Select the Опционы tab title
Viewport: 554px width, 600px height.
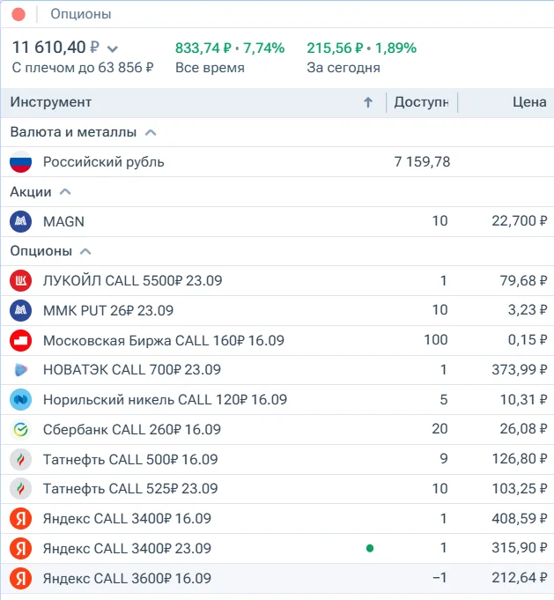click(x=81, y=14)
